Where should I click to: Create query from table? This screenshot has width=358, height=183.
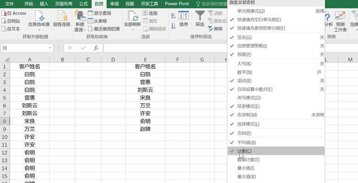tap(98, 21)
